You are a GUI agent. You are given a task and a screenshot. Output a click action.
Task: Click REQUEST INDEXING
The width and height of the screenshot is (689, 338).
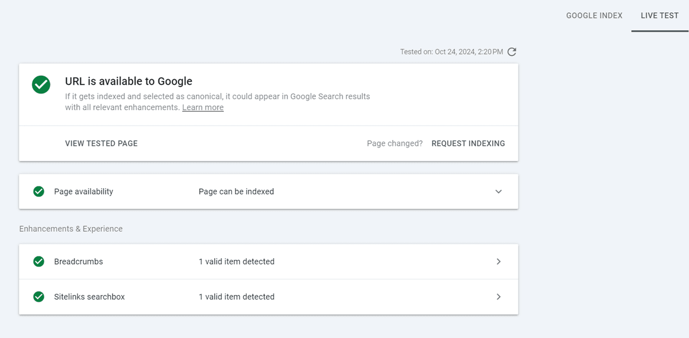point(468,143)
